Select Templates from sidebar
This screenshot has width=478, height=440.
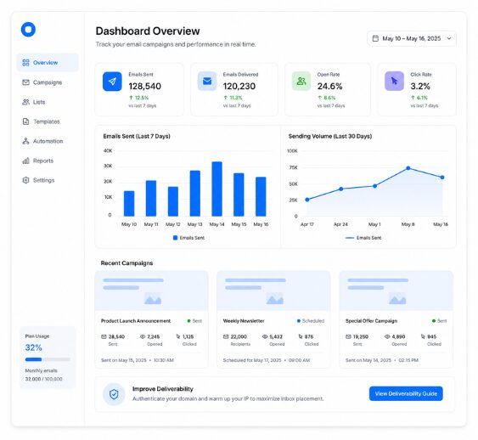pyautogui.click(x=48, y=121)
